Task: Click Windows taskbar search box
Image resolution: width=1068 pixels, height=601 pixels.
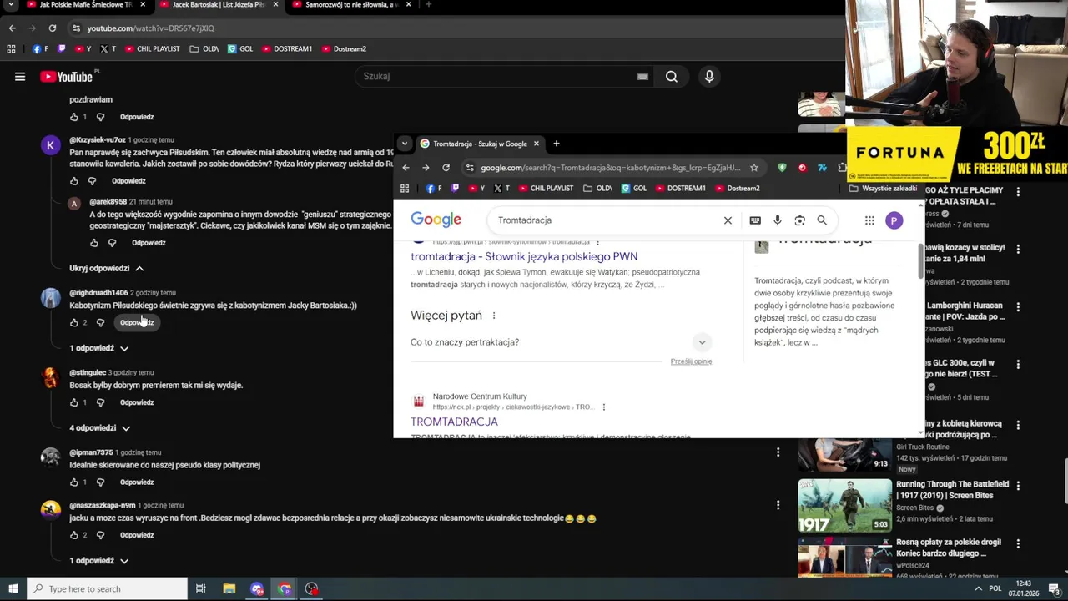Action: coord(107,589)
